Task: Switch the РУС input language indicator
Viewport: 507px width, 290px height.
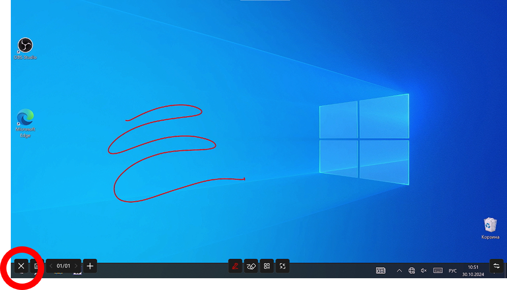Action: 452,270
